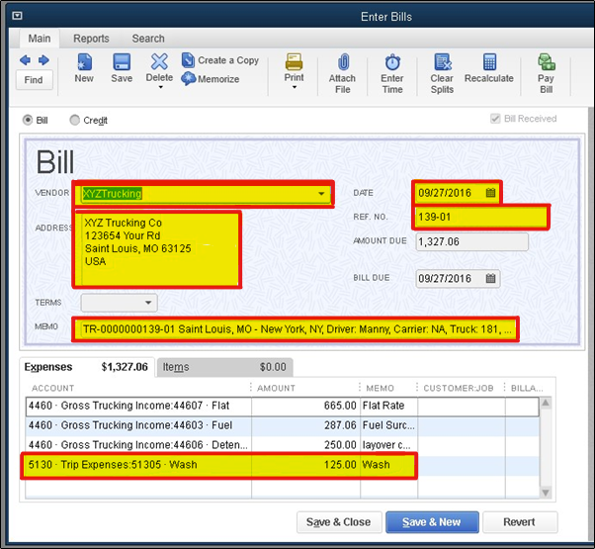595x549 pixels.
Task: Click the Ref. No. input field
Action: 478,217
